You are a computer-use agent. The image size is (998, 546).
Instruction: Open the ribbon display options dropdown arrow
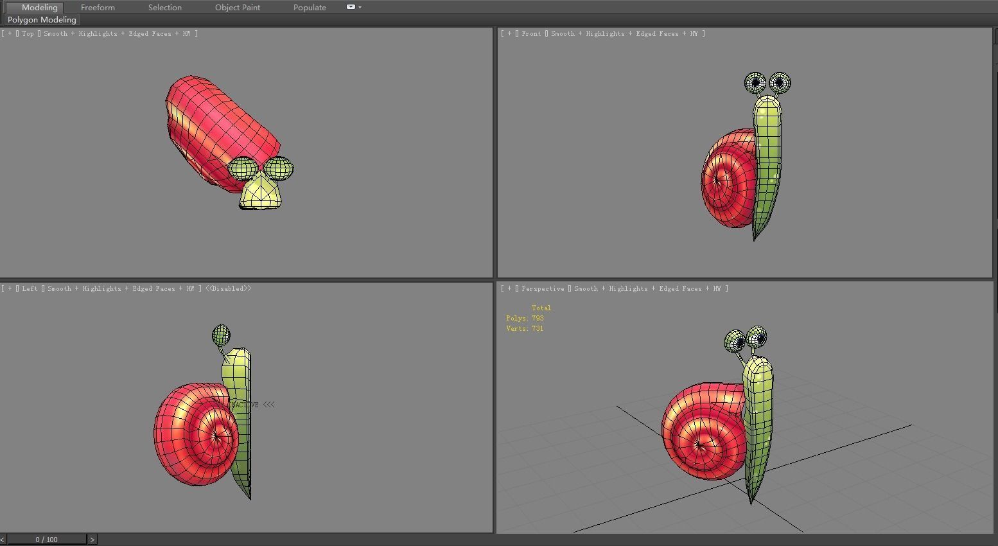click(x=360, y=7)
